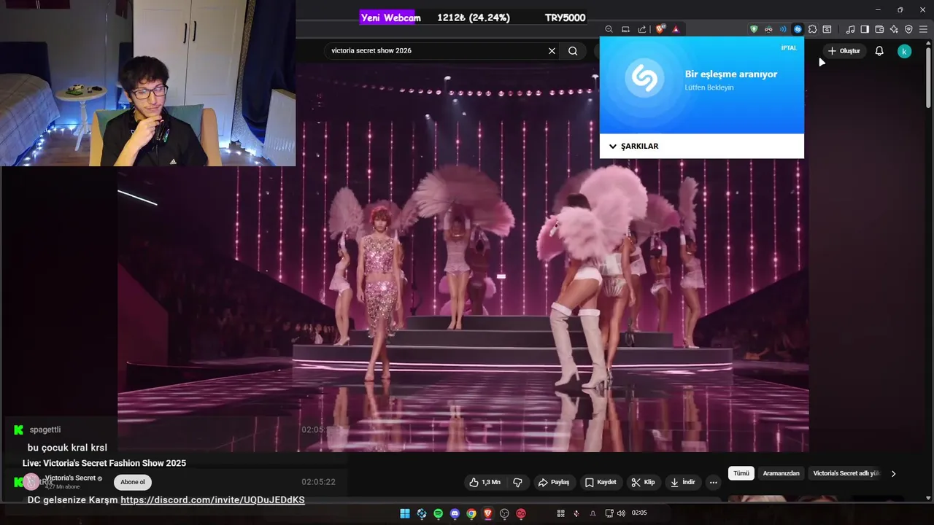Image resolution: width=934 pixels, height=525 pixels.
Task: Click the Shazam extension icon in browser toolbar
Action: (x=798, y=29)
